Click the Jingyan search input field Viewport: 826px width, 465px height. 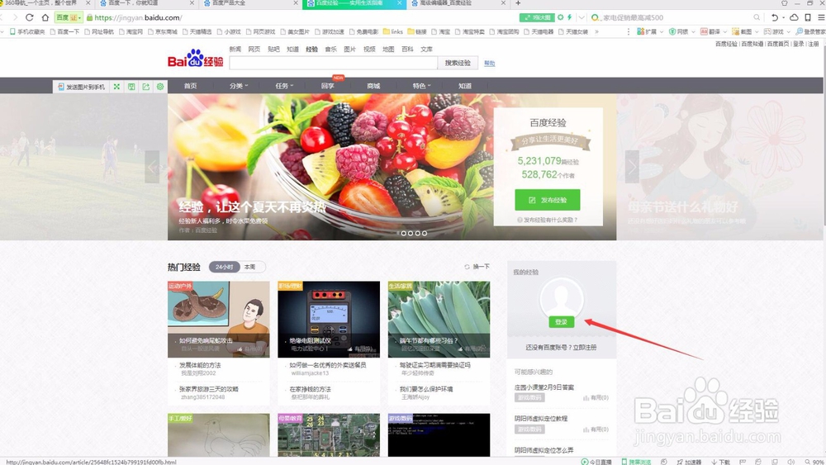point(334,63)
